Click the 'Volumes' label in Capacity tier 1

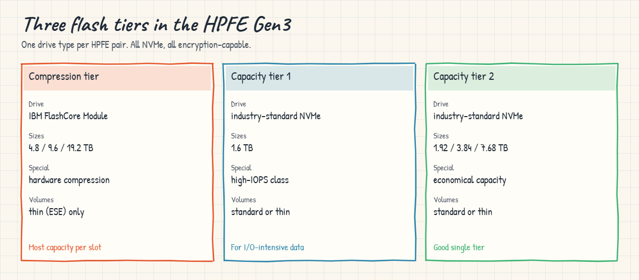pyautogui.click(x=243, y=200)
